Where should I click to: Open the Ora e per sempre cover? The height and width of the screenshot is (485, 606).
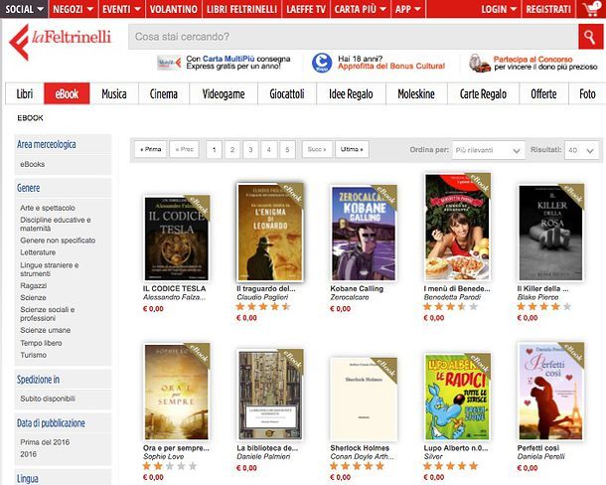(x=176, y=392)
